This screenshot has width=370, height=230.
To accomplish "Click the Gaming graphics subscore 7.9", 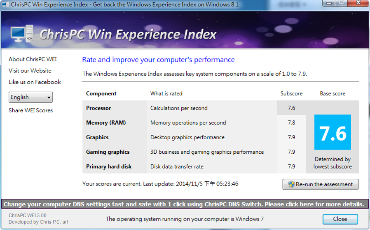I will click(292, 152).
